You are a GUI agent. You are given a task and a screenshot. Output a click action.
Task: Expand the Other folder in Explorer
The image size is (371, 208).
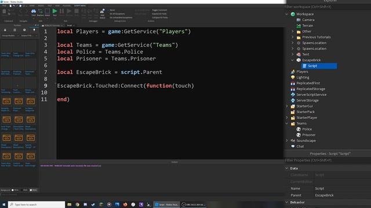pos(293,31)
